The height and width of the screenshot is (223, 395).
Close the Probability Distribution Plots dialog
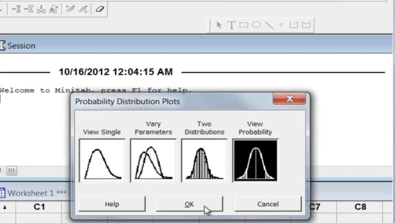click(x=289, y=98)
